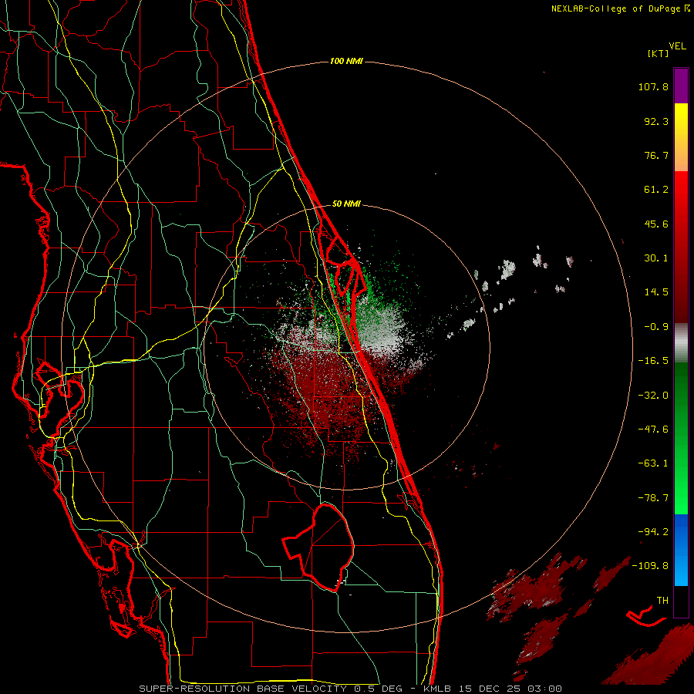Click the NEXLAB-College of DuPage label
This screenshot has height=694, width=694.
coord(615,8)
